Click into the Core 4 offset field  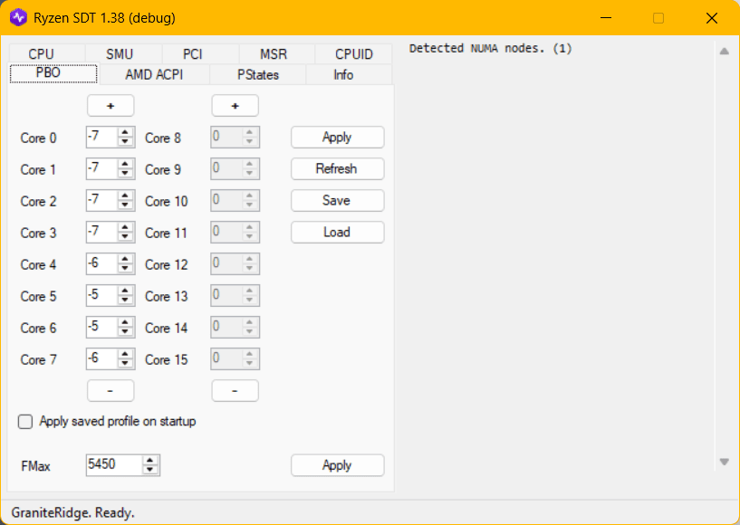pyautogui.click(x=101, y=263)
